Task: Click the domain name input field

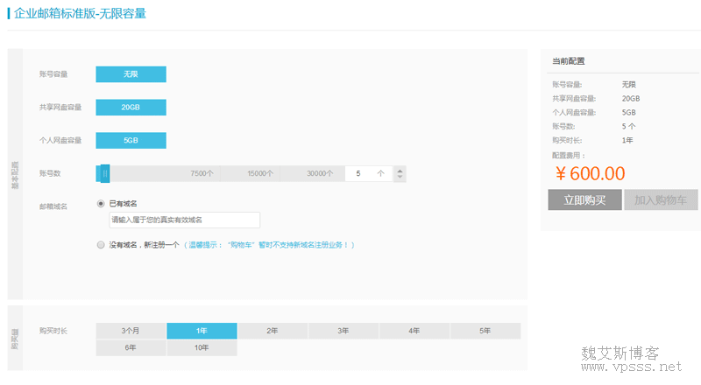Action: [x=184, y=220]
